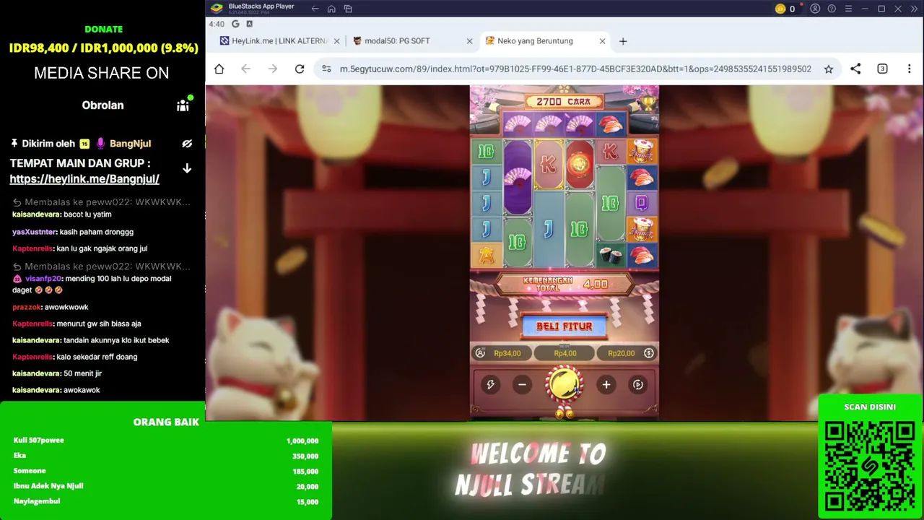Click the purple Q slot symbol

[642, 203]
